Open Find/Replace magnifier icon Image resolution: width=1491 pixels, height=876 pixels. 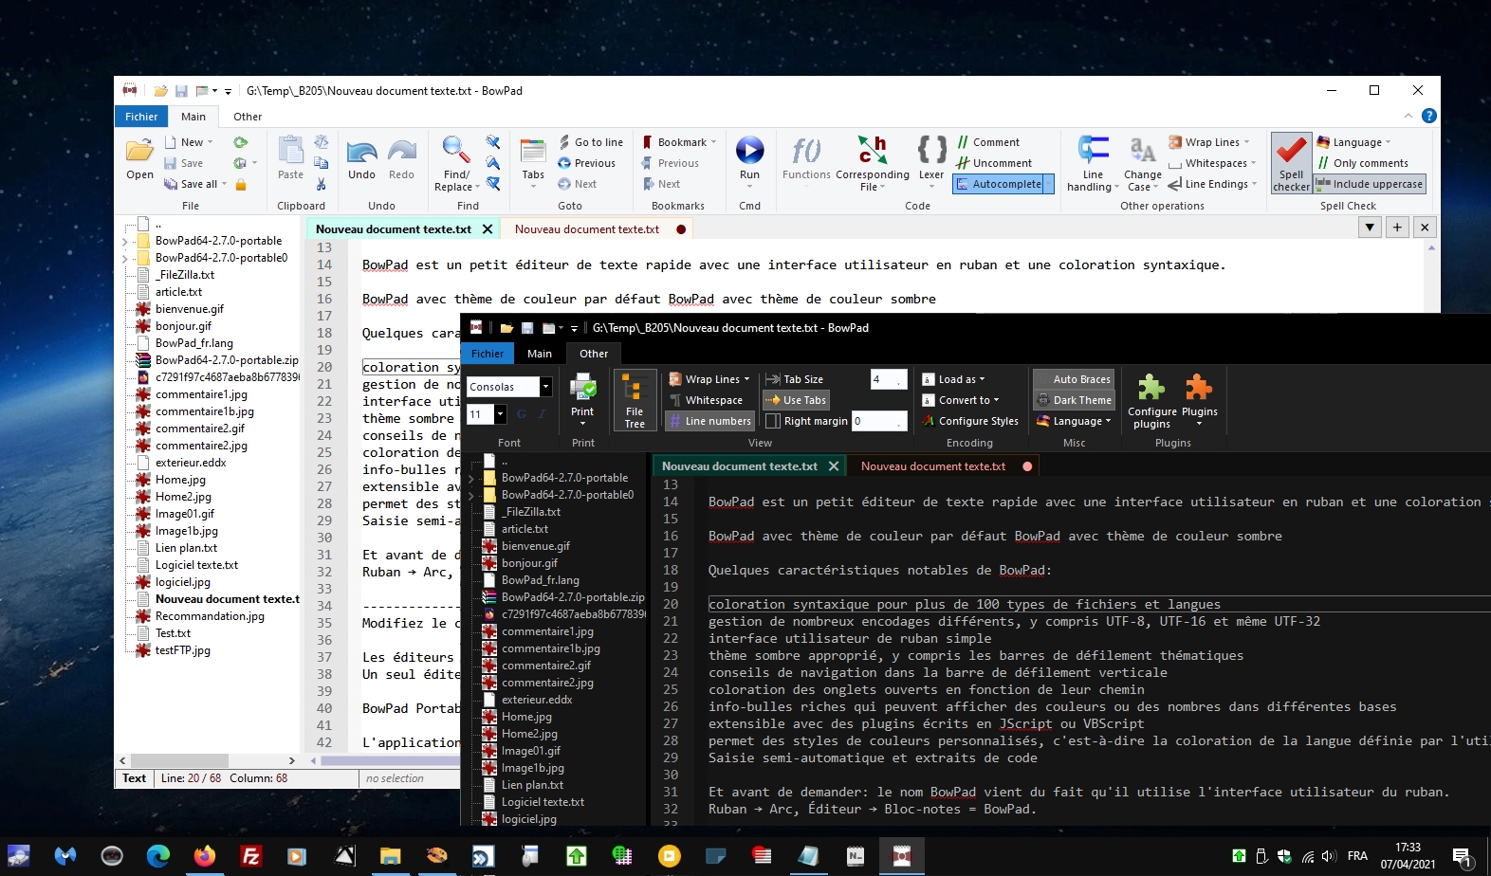tap(456, 150)
